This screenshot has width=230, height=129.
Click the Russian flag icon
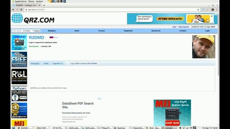(51, 37)
